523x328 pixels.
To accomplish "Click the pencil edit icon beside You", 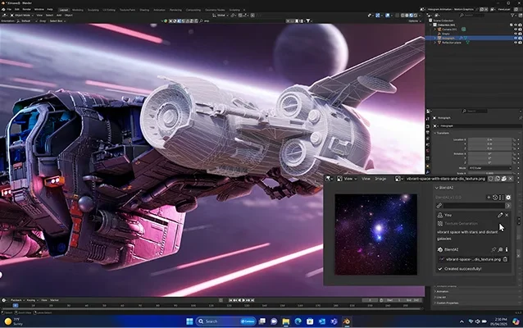I will 500,215.
